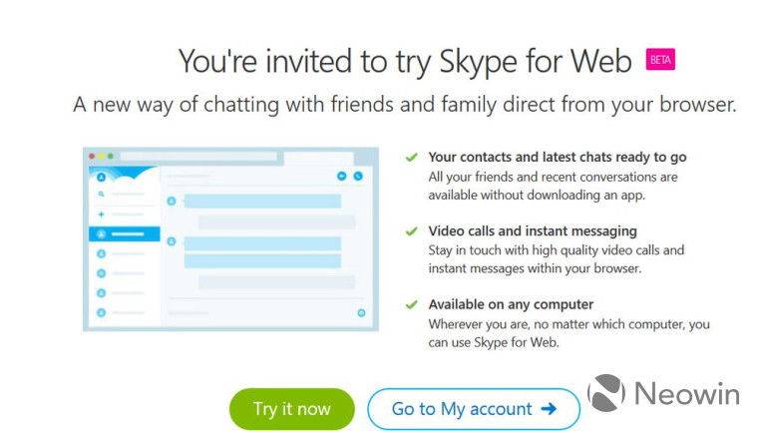Click checkmark beside Your contacts and latest chats

pos(411,158)
